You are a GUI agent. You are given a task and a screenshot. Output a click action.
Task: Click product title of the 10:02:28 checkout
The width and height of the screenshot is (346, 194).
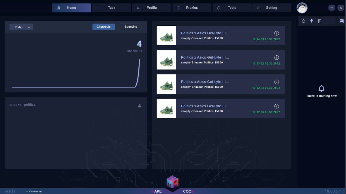(205, 82)
